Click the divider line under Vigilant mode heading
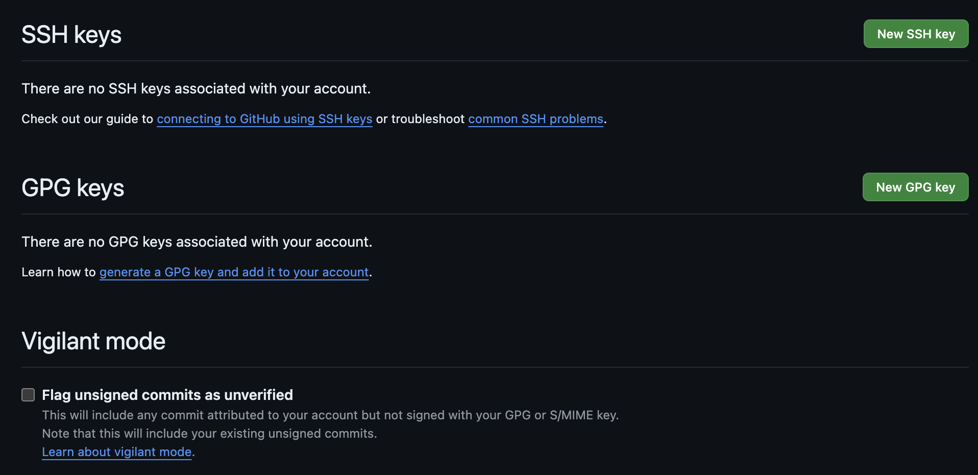 point(495,367)
